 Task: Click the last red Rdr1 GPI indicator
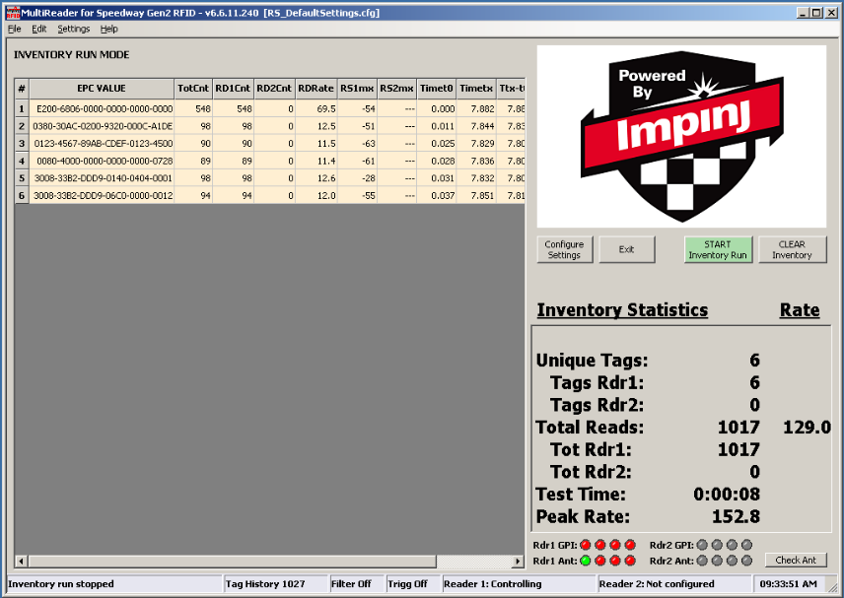(630, 545)
